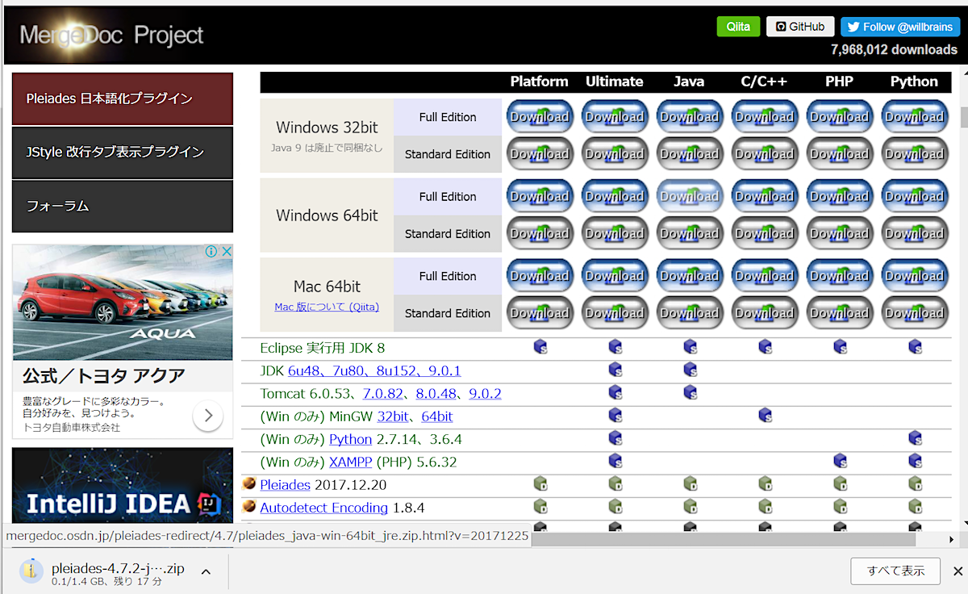Open the Toyota Aqua advertisement image
This screenshot has height=594, width=968.
[123, 303]
